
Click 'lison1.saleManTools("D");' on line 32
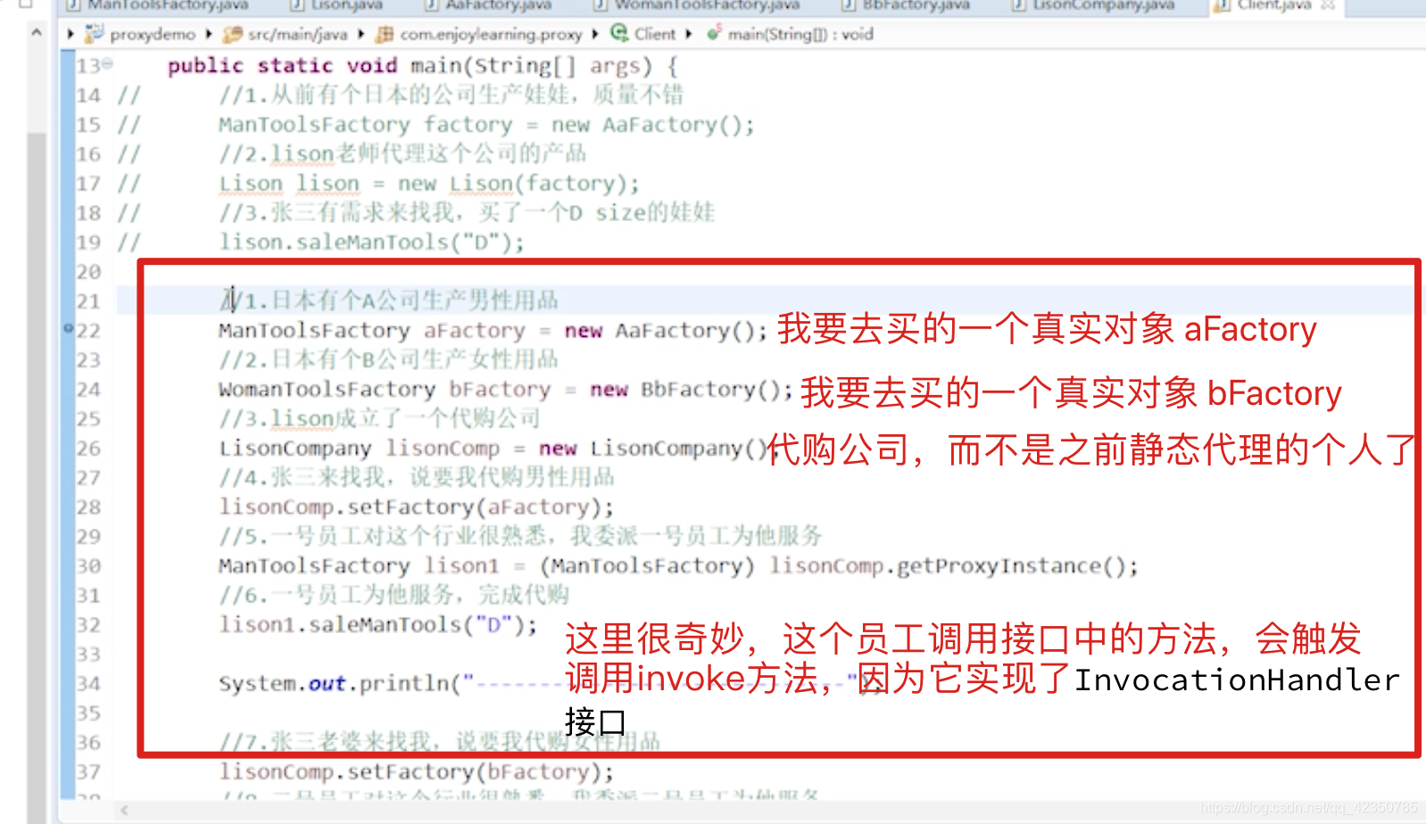click(378, 625)
